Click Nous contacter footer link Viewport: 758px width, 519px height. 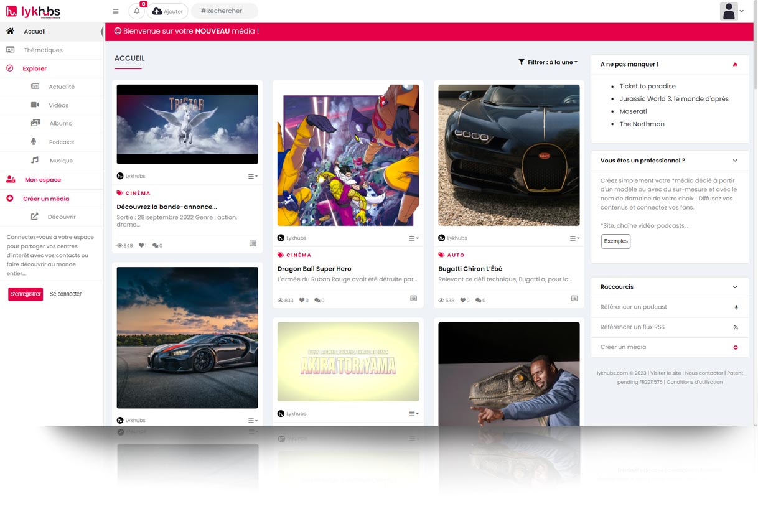coord(704,373)
